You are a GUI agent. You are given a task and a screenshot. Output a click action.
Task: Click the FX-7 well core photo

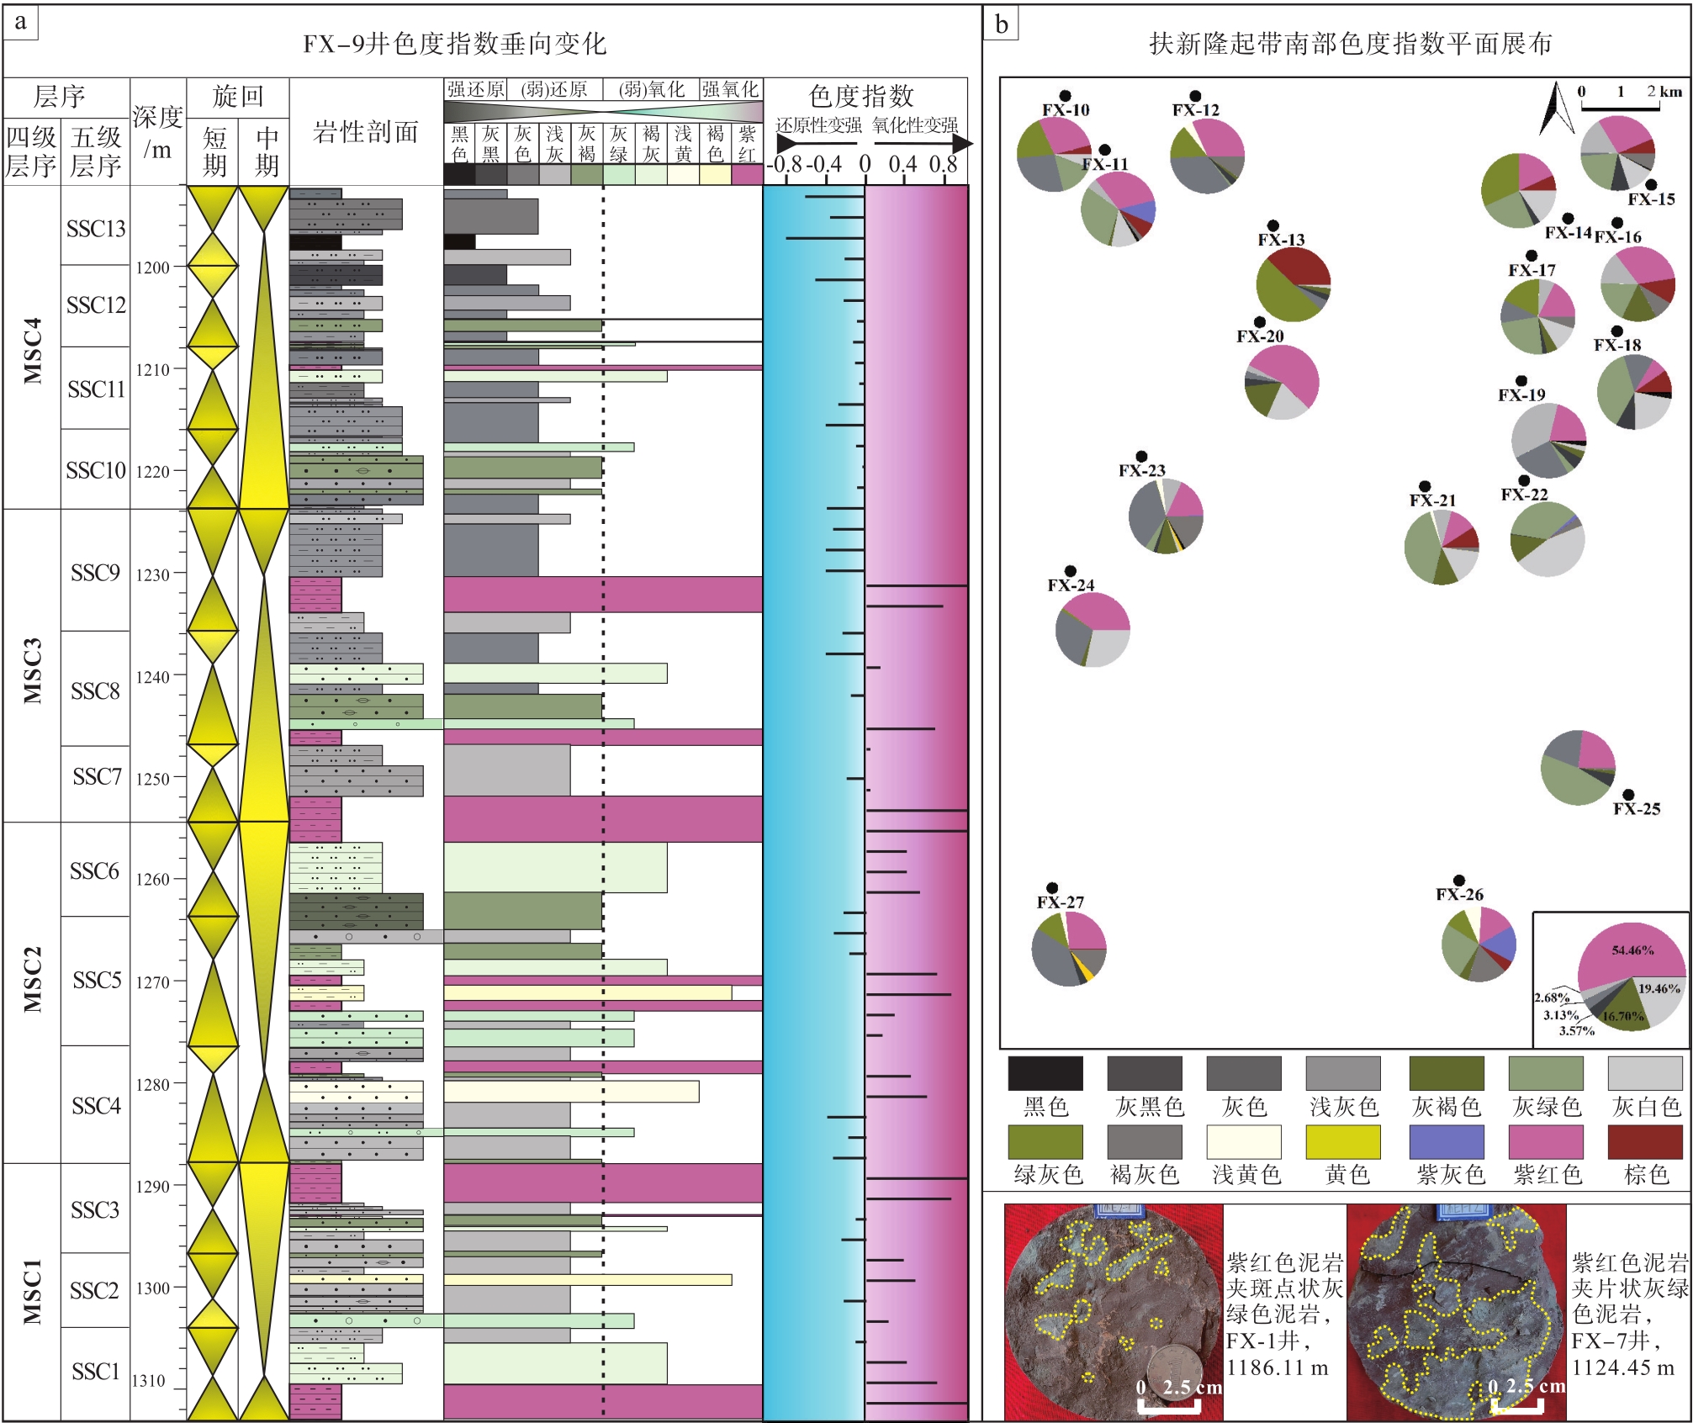tap(1455, 1312)
